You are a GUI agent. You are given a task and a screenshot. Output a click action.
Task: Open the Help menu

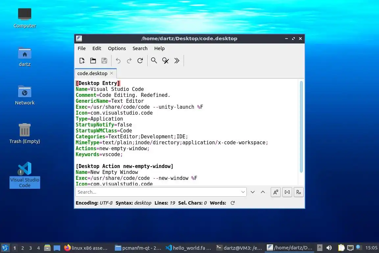159,48
